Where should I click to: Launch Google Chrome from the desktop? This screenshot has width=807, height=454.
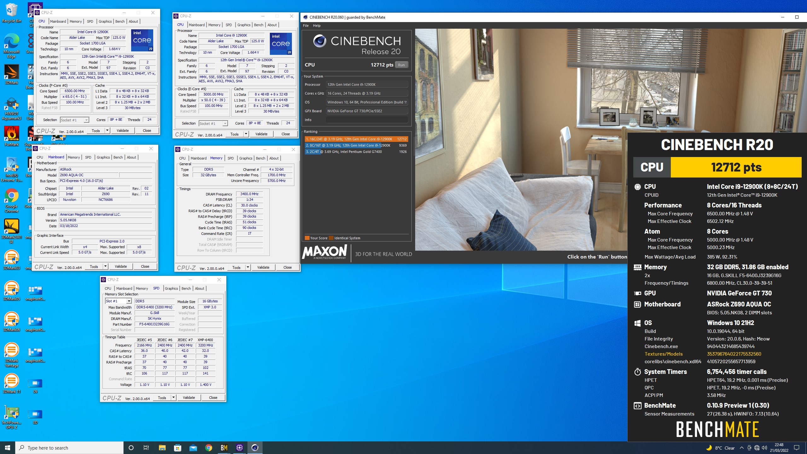click(x=11, y=201)
